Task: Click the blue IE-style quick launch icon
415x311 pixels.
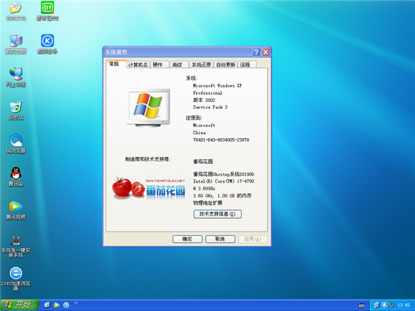Action: point(66,305)
